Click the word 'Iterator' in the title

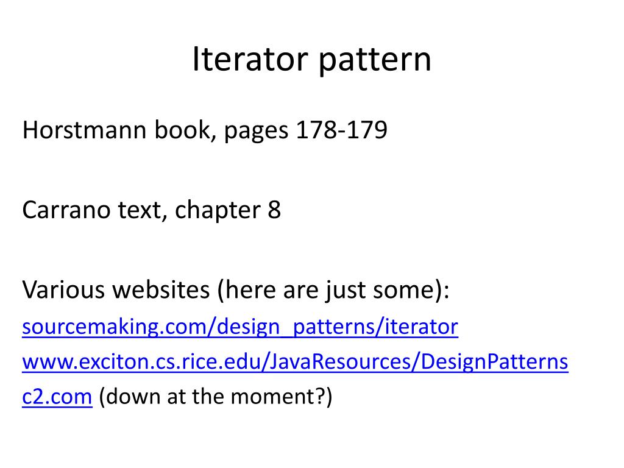point(250,59)
